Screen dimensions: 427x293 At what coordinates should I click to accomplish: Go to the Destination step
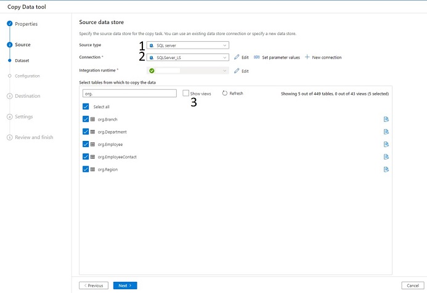coord(27,96)
